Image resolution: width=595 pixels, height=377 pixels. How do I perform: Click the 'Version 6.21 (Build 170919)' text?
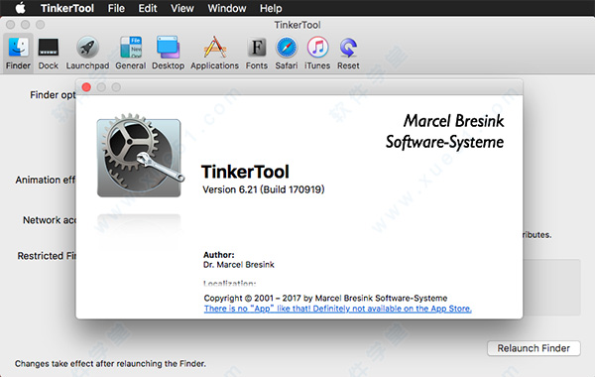tap(264, 189)
